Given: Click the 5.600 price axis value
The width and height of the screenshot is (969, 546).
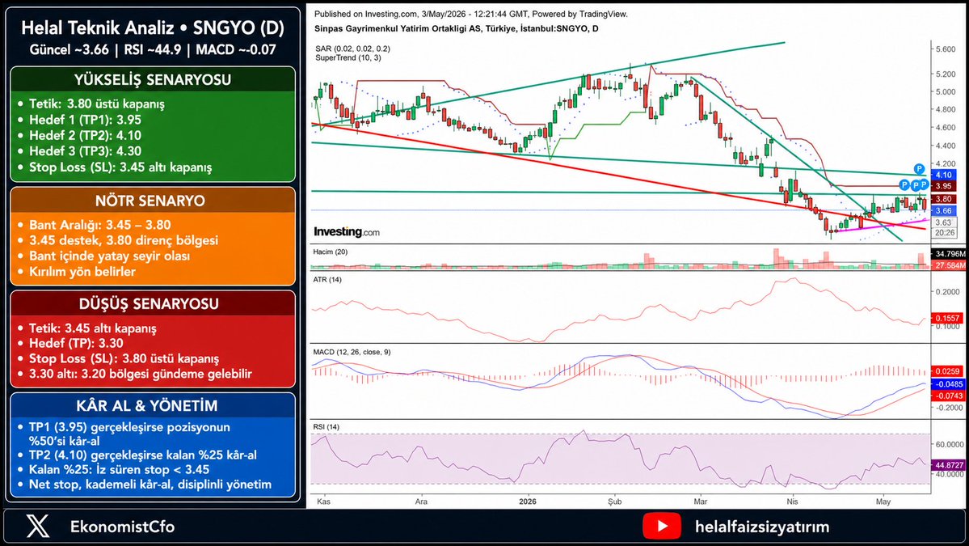Looking at the screenshot, I should 946,49.
